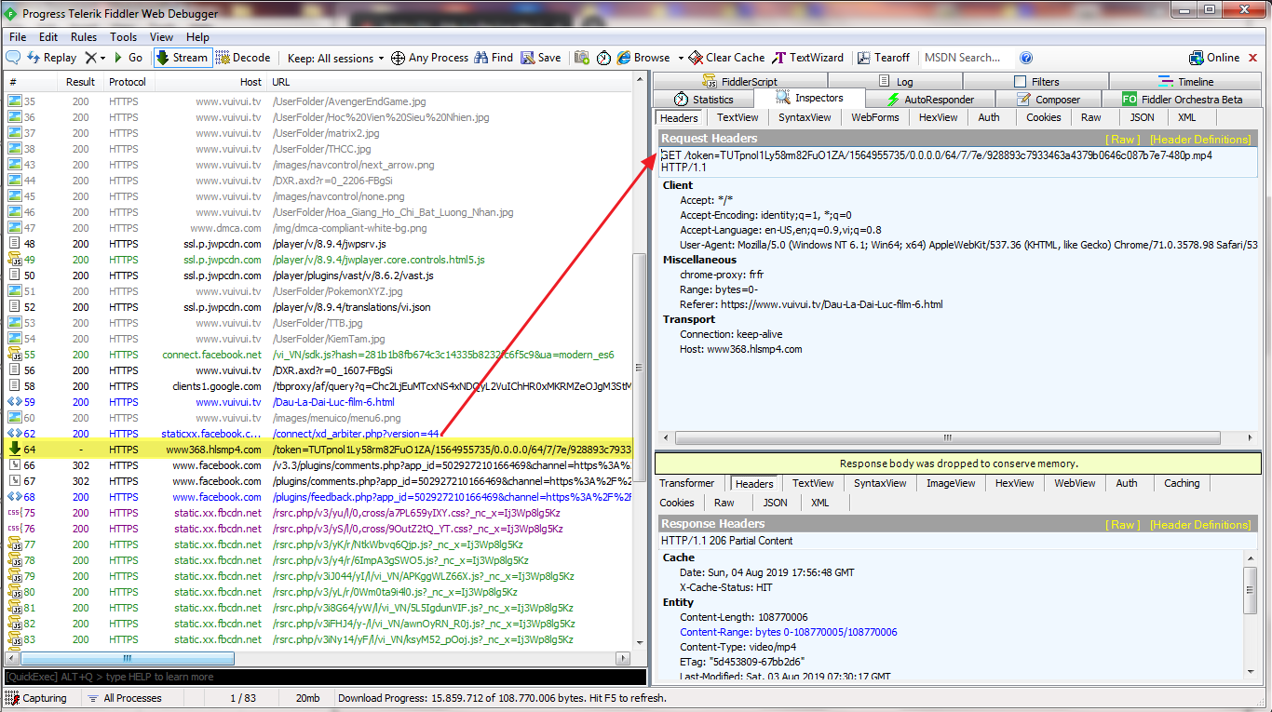Viewport: 1272px width, 712px height.
Task: Open the Statistics tab
Action: [x=704, y=100]
